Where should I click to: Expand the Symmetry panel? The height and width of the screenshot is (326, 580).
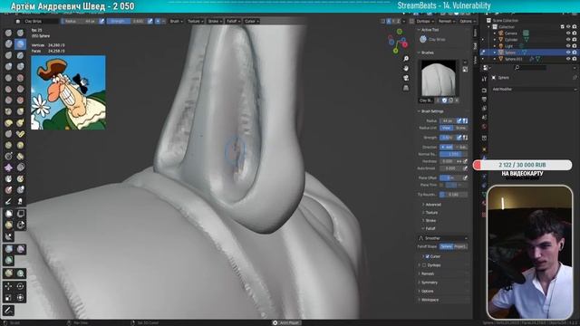pyautogui.click(x=429, y=283)
